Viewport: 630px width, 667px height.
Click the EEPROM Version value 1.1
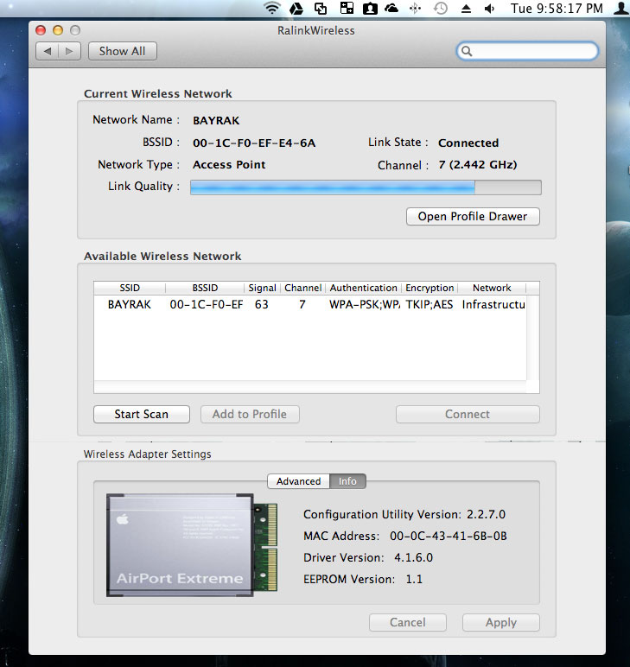click(x=414, y=580)
